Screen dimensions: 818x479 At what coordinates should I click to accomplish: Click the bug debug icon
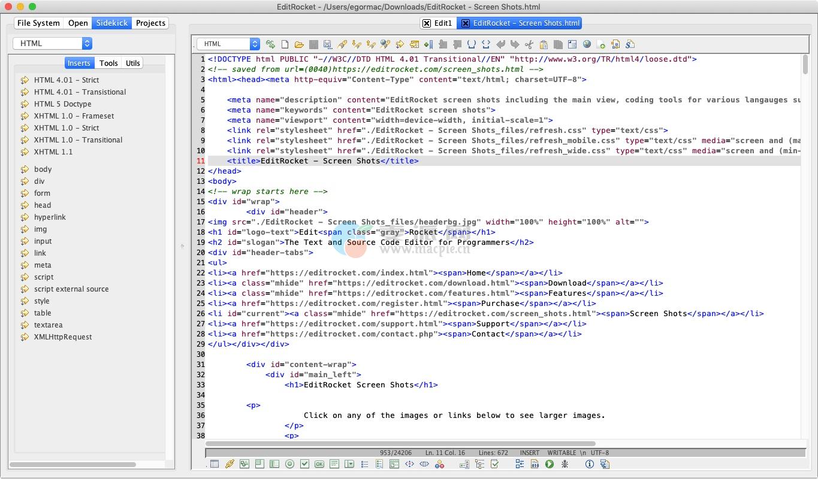[565, 464]
